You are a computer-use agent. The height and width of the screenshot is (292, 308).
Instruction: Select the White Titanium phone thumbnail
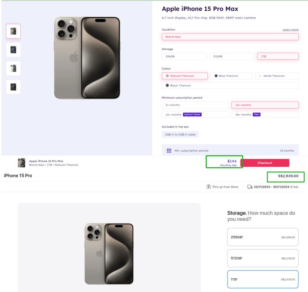click(x=13, y=68)
